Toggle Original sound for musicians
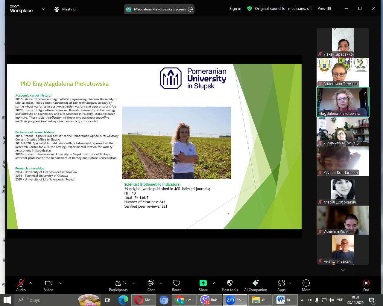The height and width of the screenshot is (306, 383). 283,9
